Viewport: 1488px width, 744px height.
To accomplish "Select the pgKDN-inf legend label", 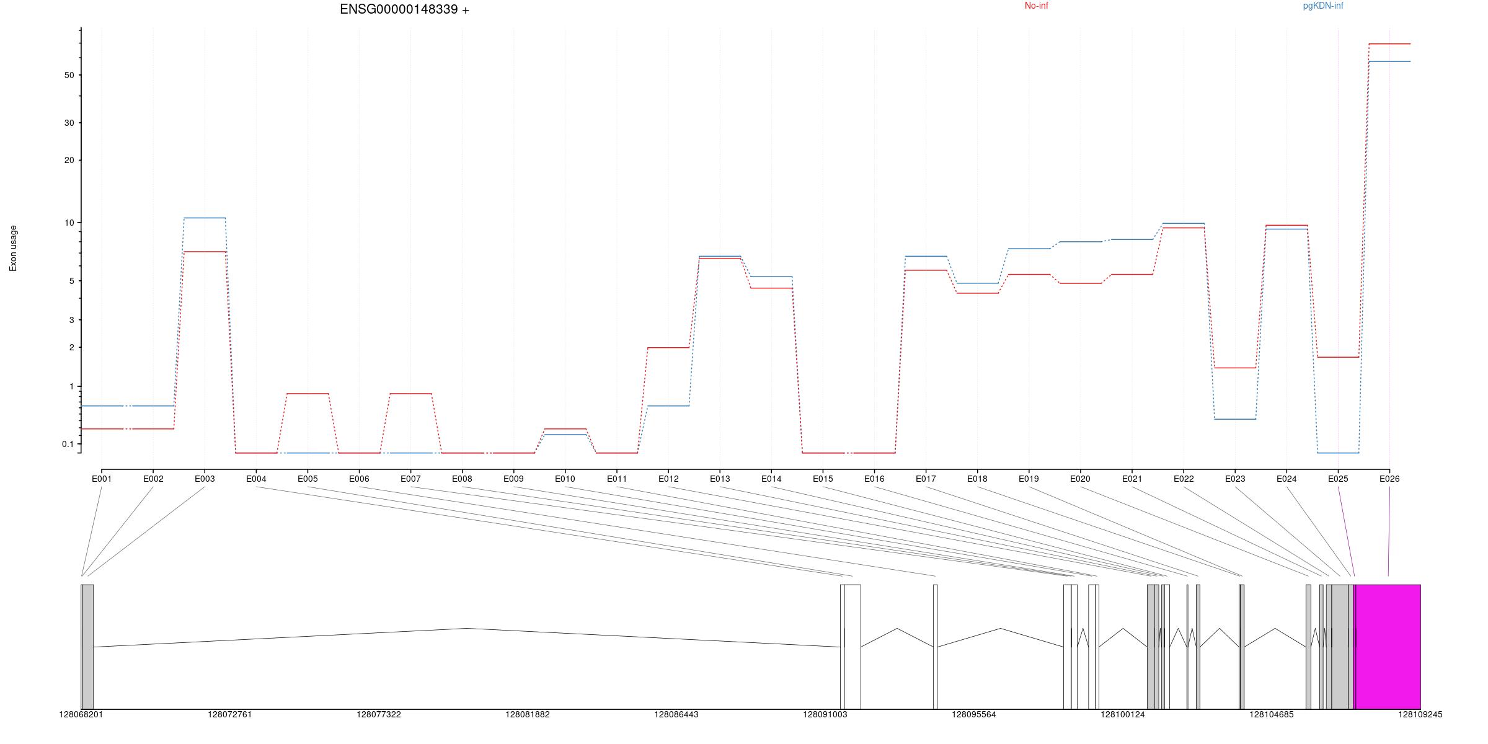I will (x=1323, y=6).
